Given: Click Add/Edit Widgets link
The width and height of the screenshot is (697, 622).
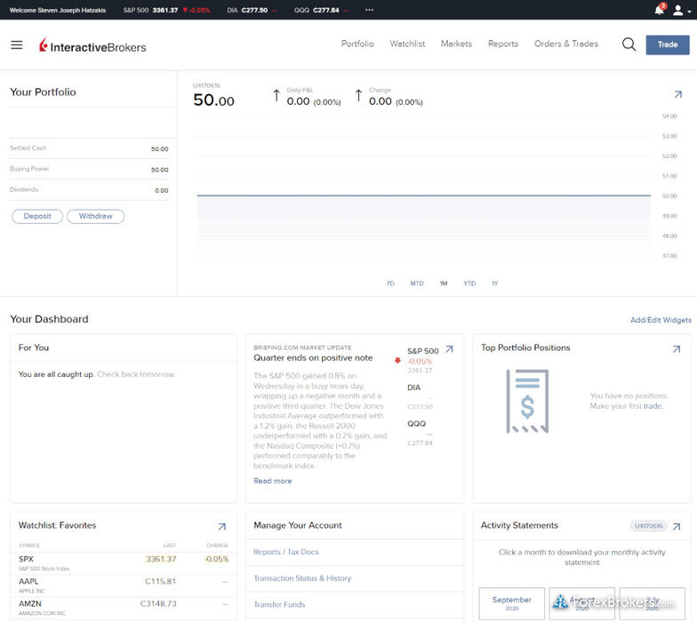Looking at the screenshot, I should point(661,320).
